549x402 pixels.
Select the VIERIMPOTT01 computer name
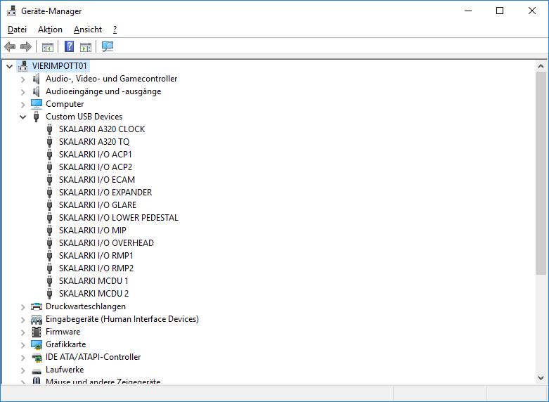[x=60, y=66]
